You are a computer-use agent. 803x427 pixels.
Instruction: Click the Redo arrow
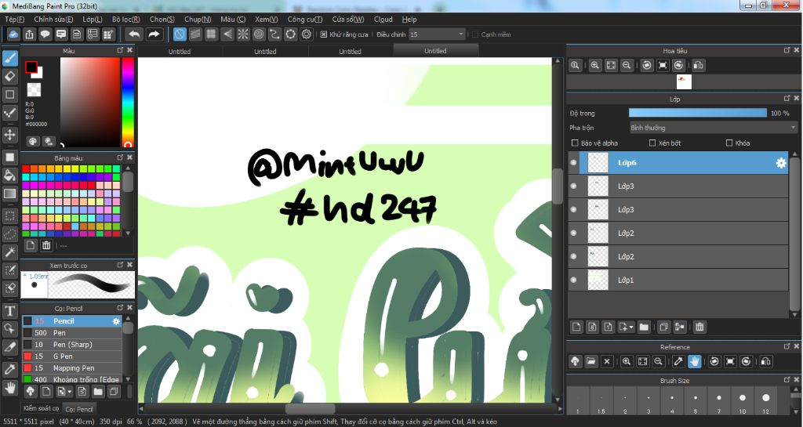pyautogui.click(x=154, y=34)
